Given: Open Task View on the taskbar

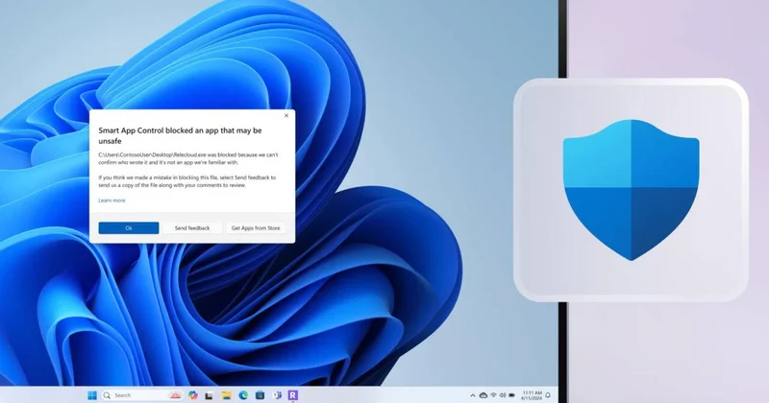Looking at the screenshot, I should [209, 395].
